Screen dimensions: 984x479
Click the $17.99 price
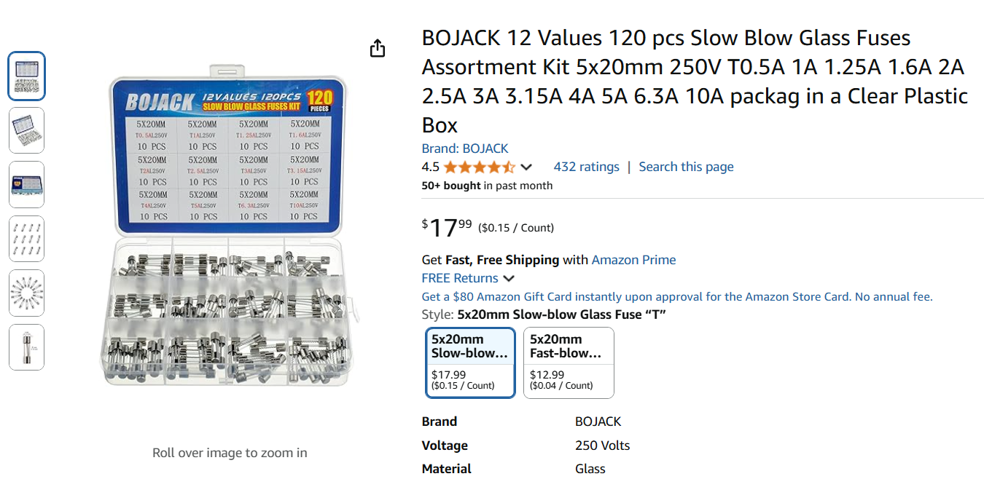click(x=447, y=228)
